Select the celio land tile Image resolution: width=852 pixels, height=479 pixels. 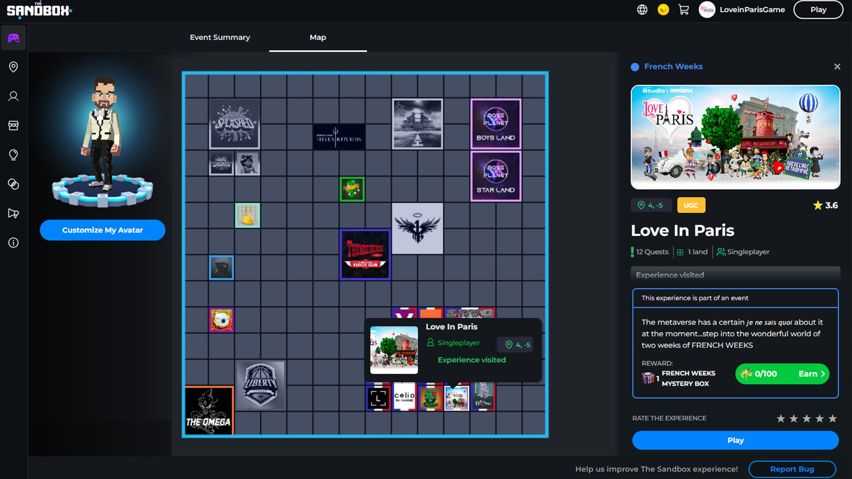(404, 398)
